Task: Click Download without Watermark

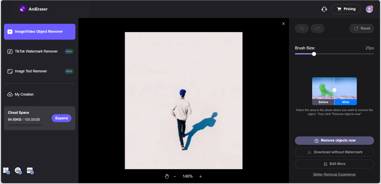Action: [x=334, y=152]
